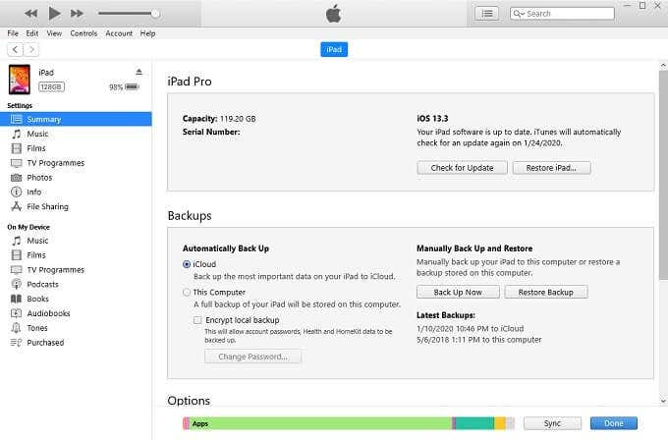Click Check for Update button
This screenshot has width=668, height=440.
[462, 168]
